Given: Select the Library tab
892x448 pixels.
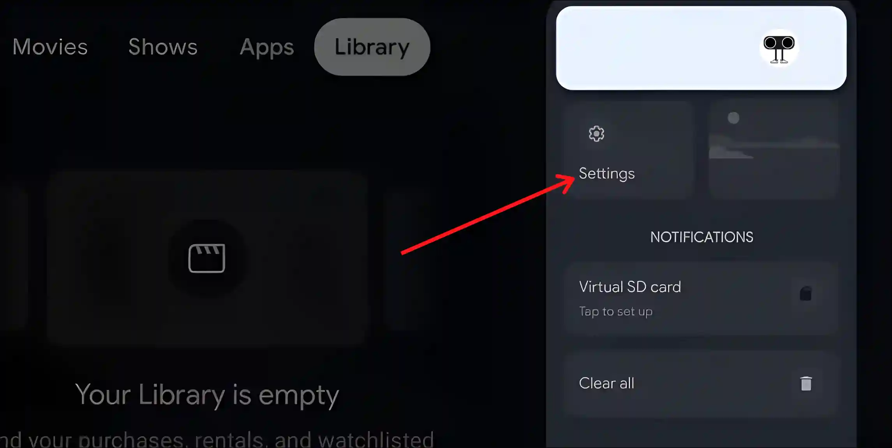Looking at the screenshot, I should pyautogui.click(x=372, y=47).
